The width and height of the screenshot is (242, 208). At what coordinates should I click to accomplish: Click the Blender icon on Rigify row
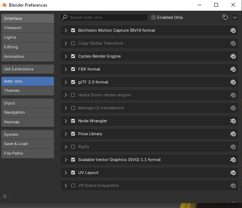(233, 147)
